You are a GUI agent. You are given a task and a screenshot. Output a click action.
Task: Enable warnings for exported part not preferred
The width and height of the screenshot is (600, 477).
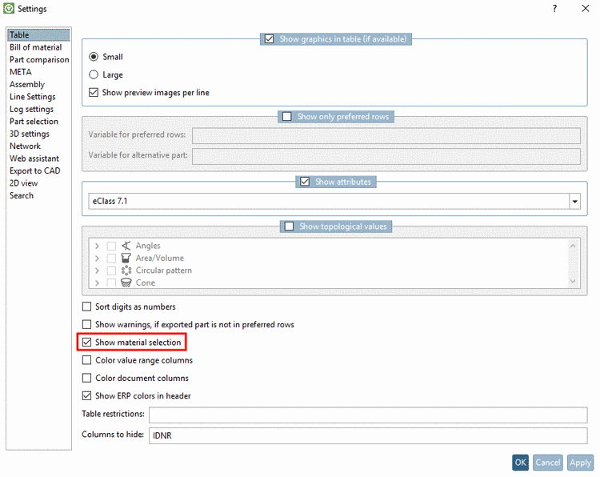pos(87,324)
